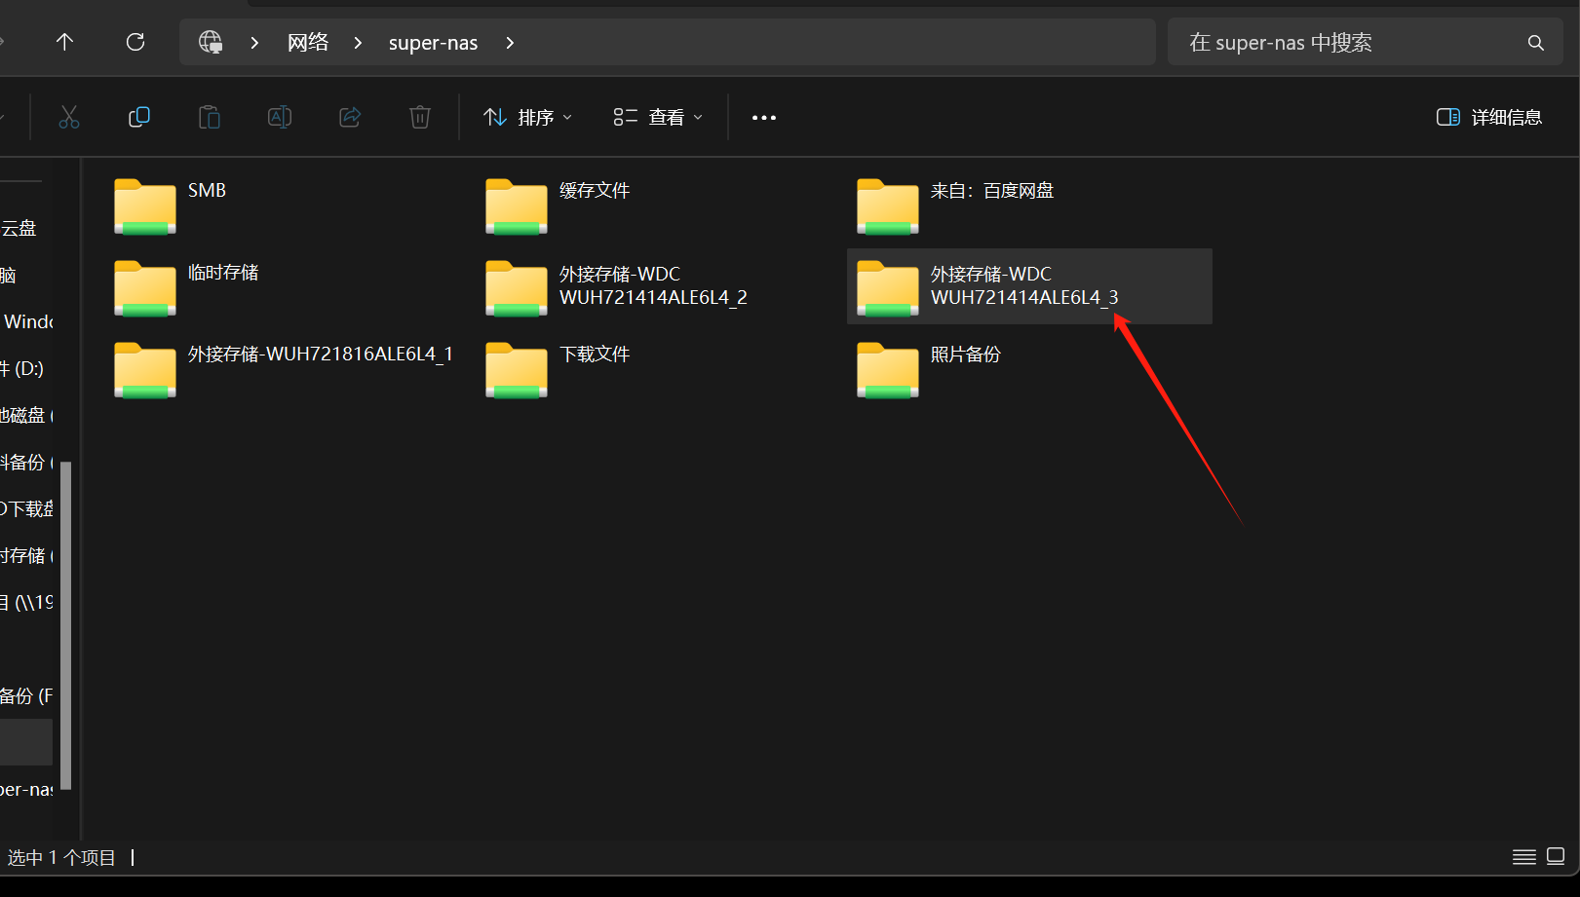
Task: Click the network globe icon in address bar
Action: pos(211,42)
